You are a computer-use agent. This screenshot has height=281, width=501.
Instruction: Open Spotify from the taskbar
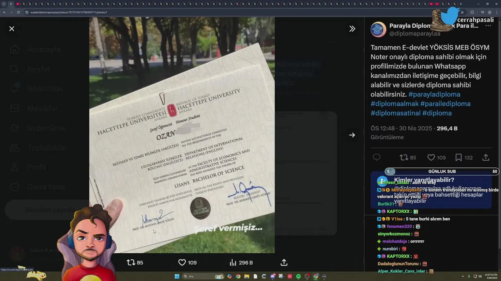298,276
